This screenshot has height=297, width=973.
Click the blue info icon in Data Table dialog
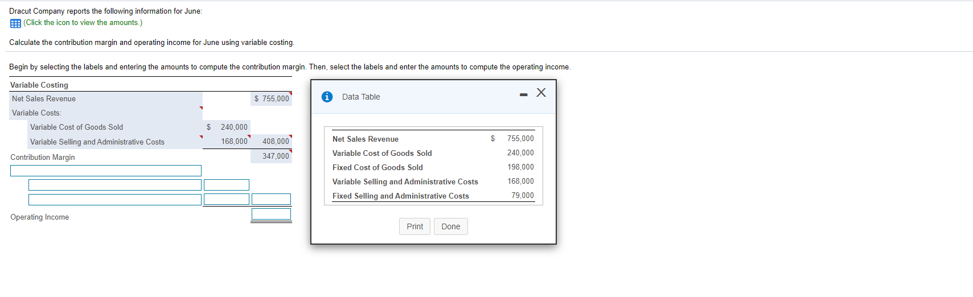pyautogui.click(x=327, y=97)
